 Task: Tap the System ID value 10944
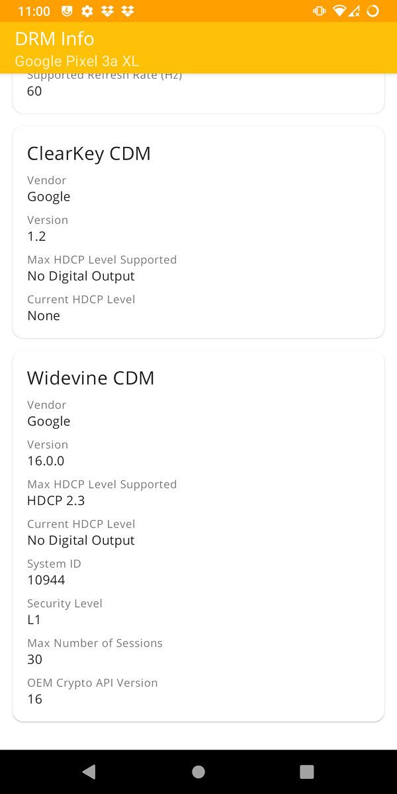[46, 580]
